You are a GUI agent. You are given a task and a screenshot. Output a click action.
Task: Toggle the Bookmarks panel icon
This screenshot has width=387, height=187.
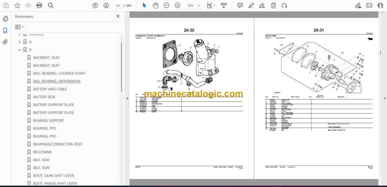click(5, 31)
